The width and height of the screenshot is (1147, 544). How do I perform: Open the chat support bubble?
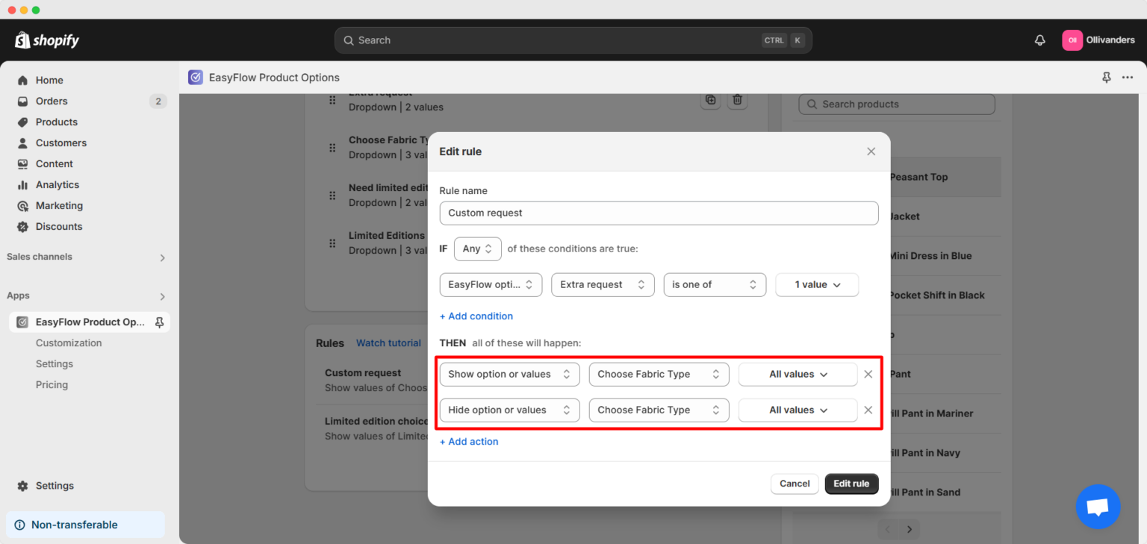pos(1098,507)
